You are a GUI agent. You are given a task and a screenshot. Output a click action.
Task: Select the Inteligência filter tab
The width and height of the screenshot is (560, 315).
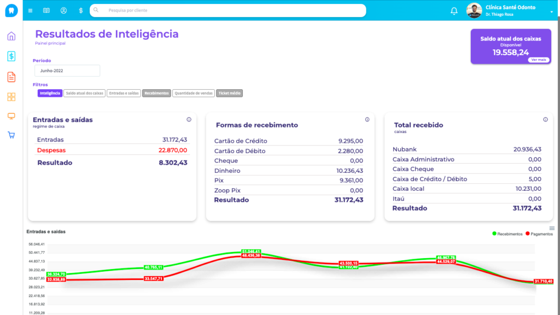[50, 94]
